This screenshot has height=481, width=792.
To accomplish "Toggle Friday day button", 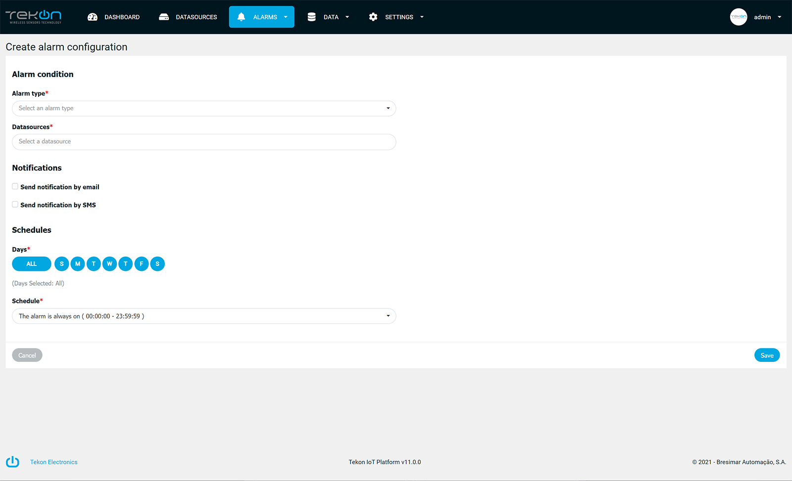I will pos(142,264).
